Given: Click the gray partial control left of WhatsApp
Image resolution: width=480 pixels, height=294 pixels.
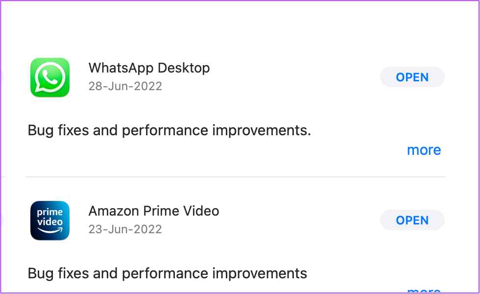Looking at the screenshot, I should 2,77.
